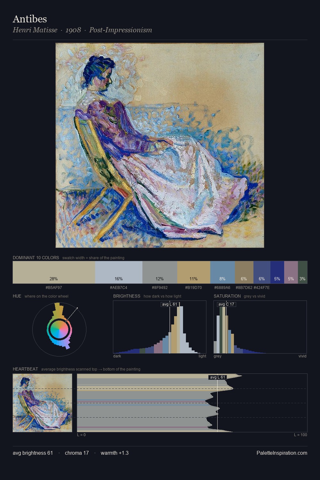Click footer text 'chroma 17'
Image resolution: width=320 pixels, height=480 pixels.
(x=77, y=453)
